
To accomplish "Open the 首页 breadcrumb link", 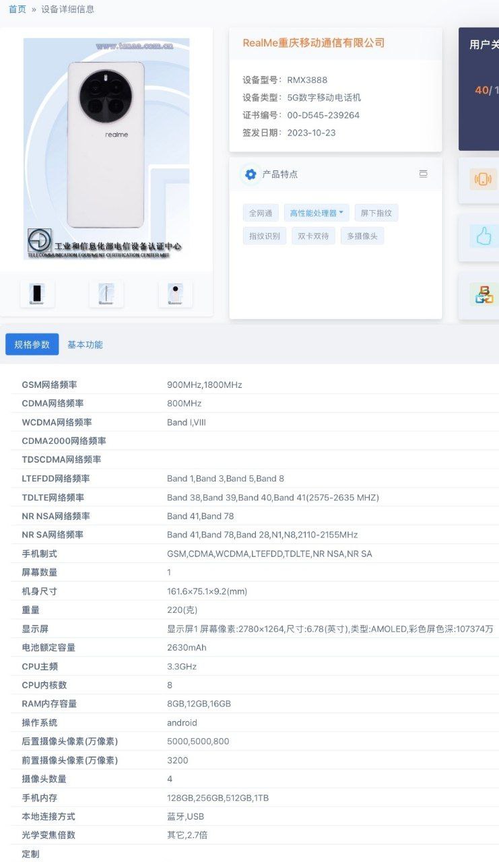I will [x=18, y=9].
